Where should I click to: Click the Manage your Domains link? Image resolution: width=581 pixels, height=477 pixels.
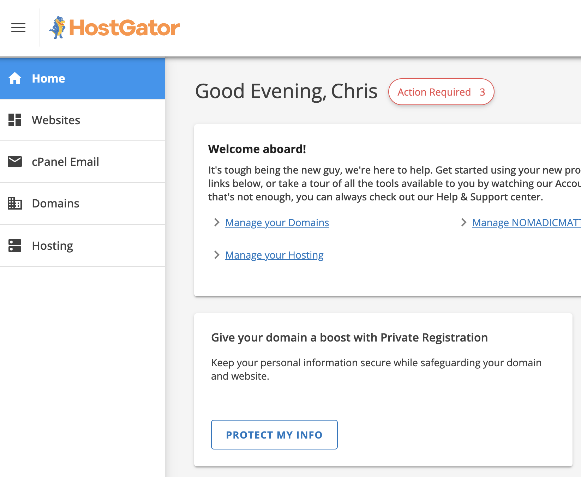point(277,222)
